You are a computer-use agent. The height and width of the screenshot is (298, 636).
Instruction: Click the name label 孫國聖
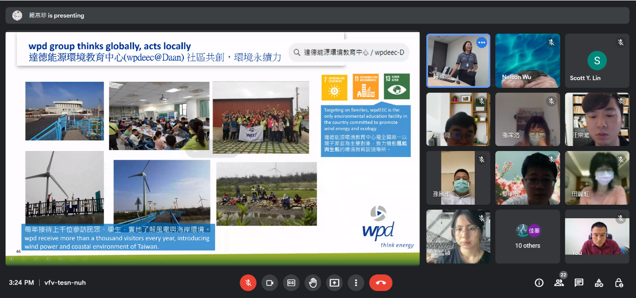click(x=442, y=194)
